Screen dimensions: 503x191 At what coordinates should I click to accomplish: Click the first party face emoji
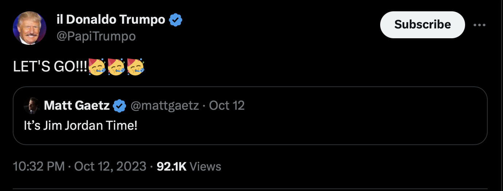click(97, 67)
